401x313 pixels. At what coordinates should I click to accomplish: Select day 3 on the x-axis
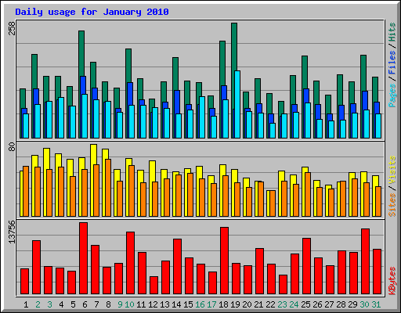[x=49, y=304]
